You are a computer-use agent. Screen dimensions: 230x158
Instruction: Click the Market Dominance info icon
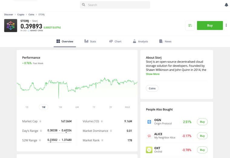pos(111,131)
